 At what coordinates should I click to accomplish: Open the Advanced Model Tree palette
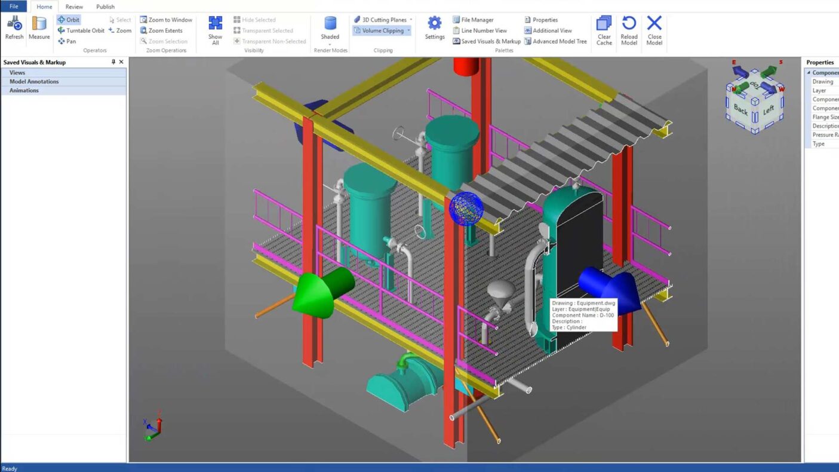pyautogui.click(x=555, y=41)
